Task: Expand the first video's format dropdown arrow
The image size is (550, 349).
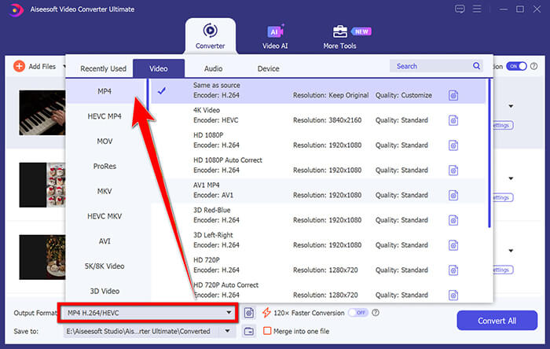Action: click(511, 106)
